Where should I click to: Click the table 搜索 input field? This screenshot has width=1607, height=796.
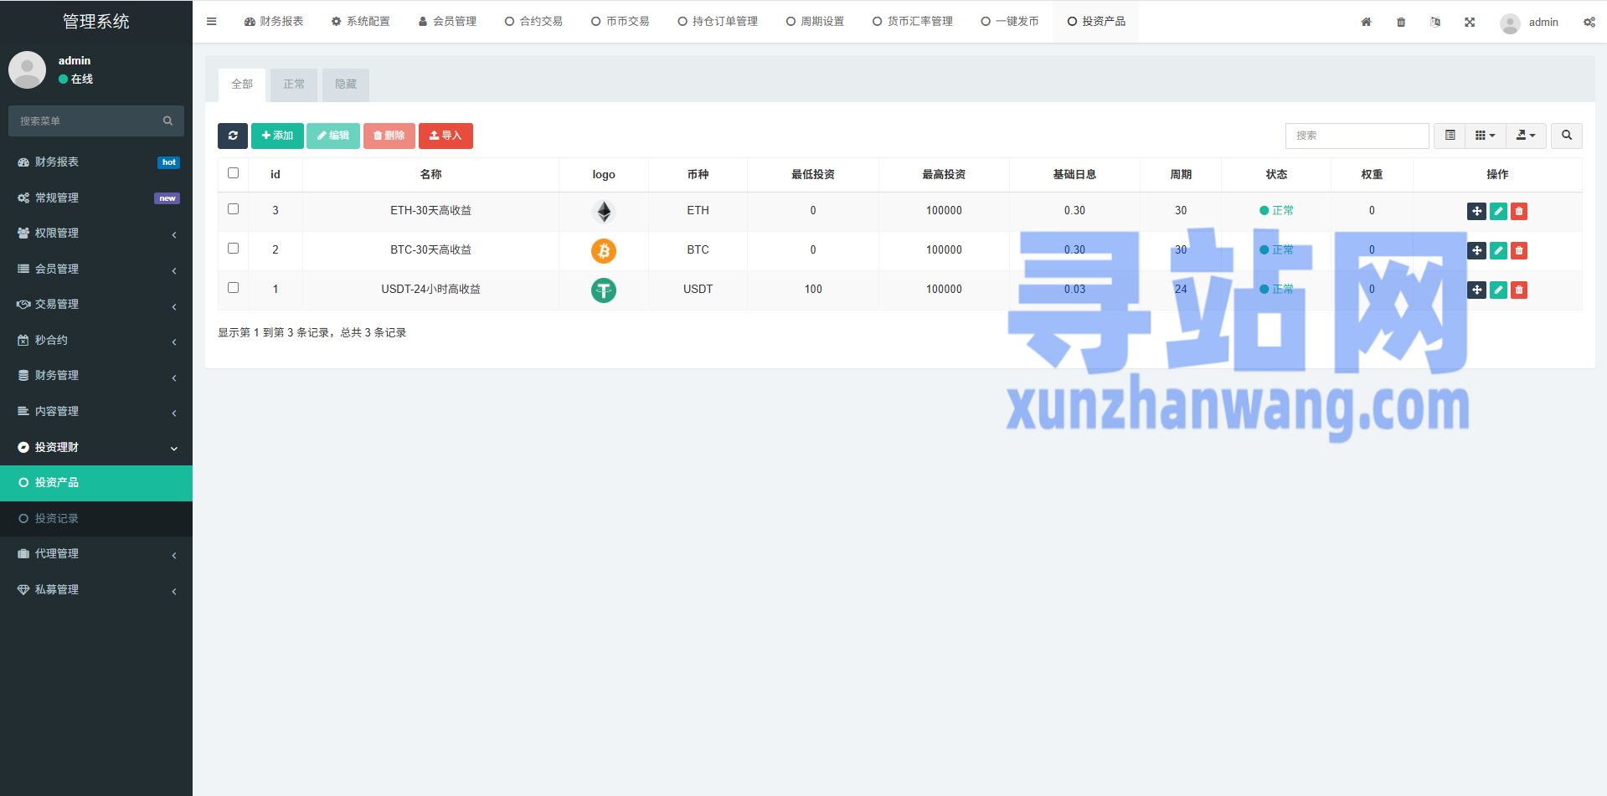tap(1357, 136)
